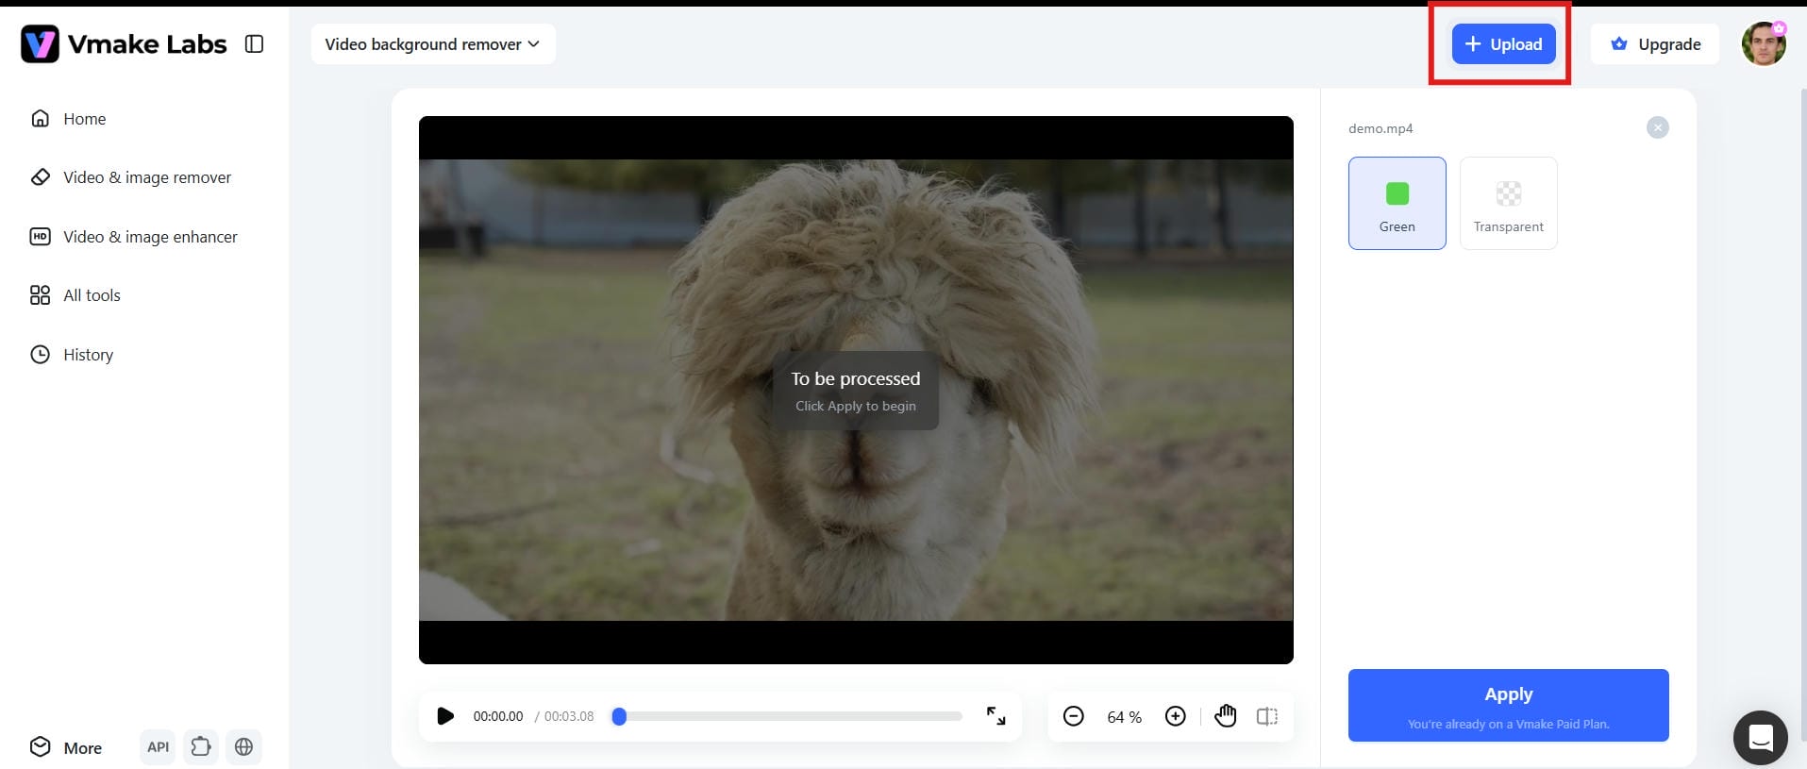Click the API badge icon
The image size is (1807, 769).
coord(158,747)
